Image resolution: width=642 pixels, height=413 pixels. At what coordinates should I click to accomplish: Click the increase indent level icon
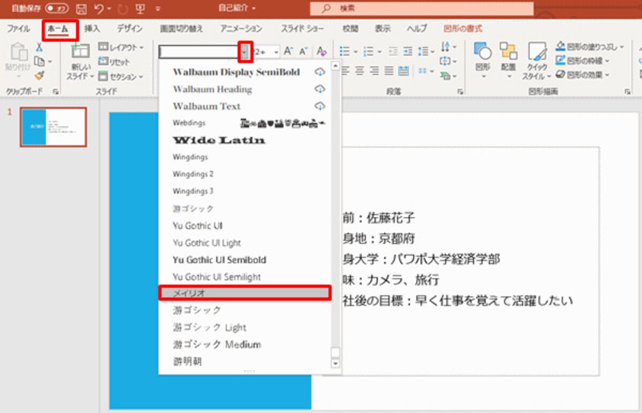pyautogui.click(x=408, y=51)
